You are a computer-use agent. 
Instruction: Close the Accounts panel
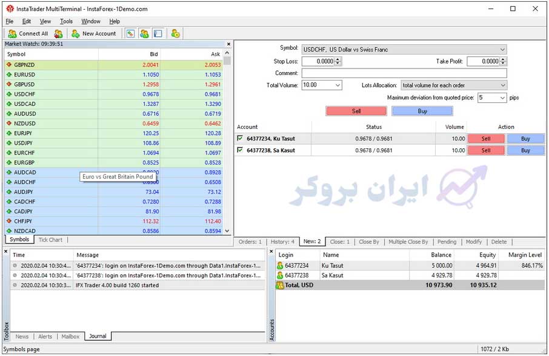[271, 251]
